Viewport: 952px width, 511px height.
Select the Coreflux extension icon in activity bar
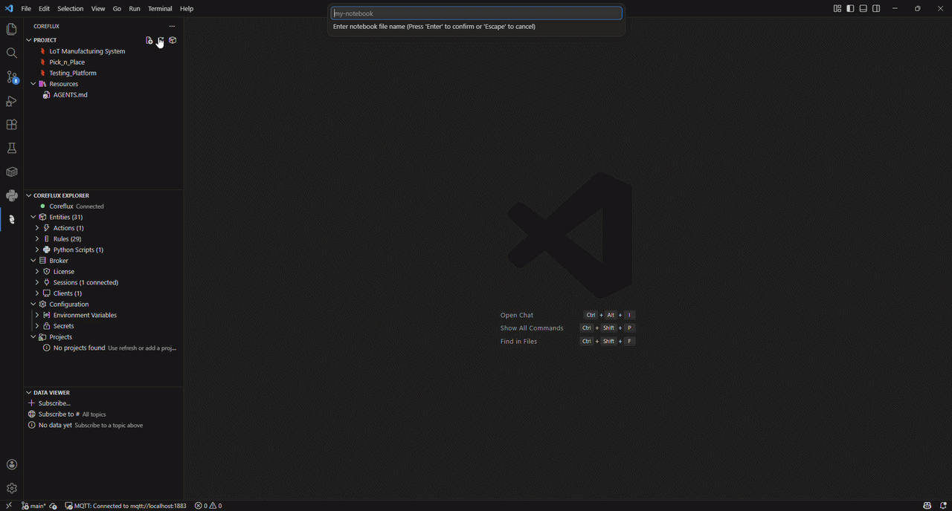[11, 219]
